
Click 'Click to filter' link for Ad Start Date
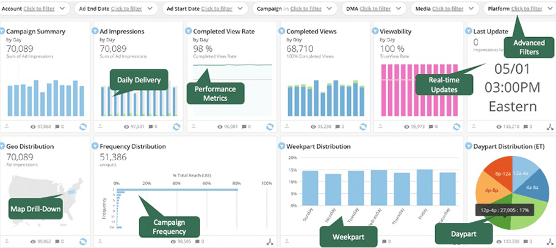pyautogui.click(x=218, y=9)
